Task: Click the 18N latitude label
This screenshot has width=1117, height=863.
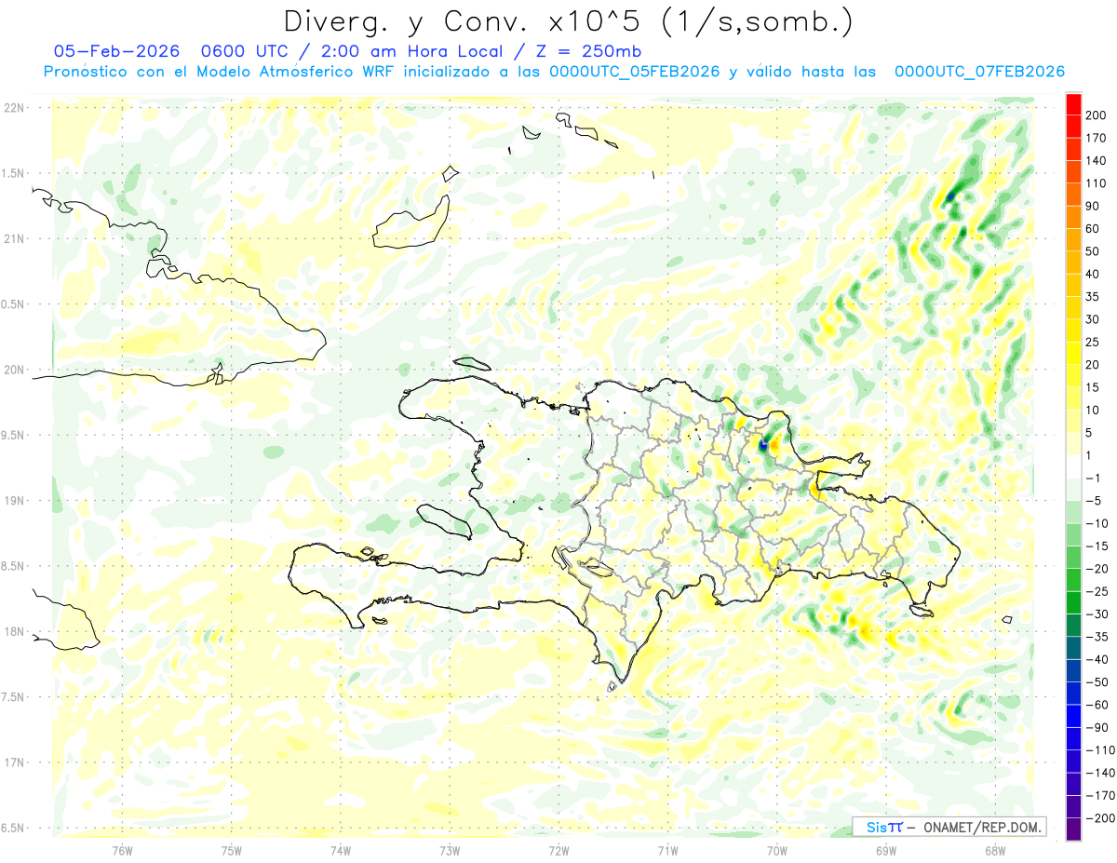Action: (13, 631)
